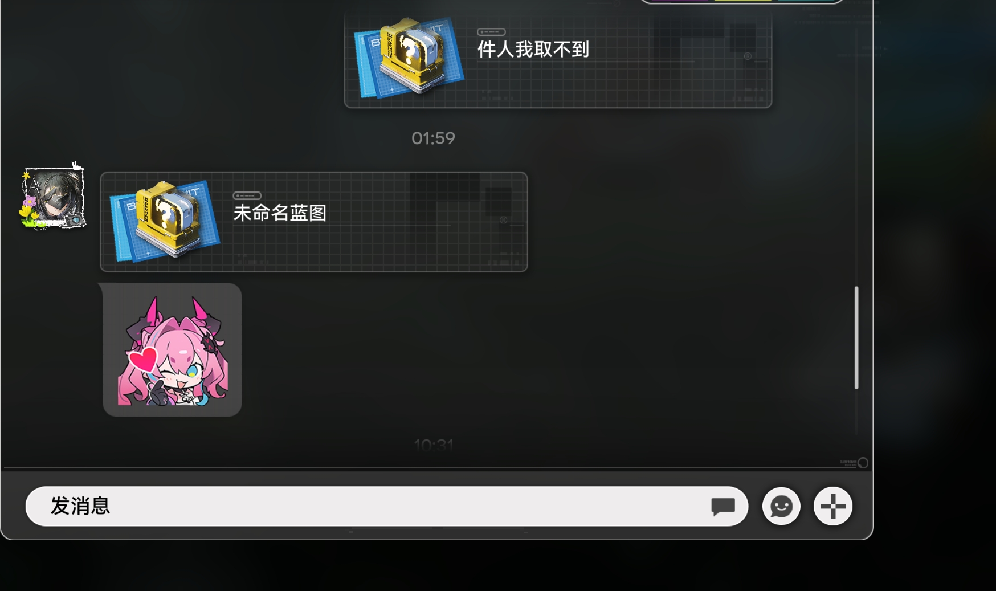Open the 未命名蓝图 blueprint card
Image resolution: width=996 pixels, height=591 pixels.
click(314, 222)
